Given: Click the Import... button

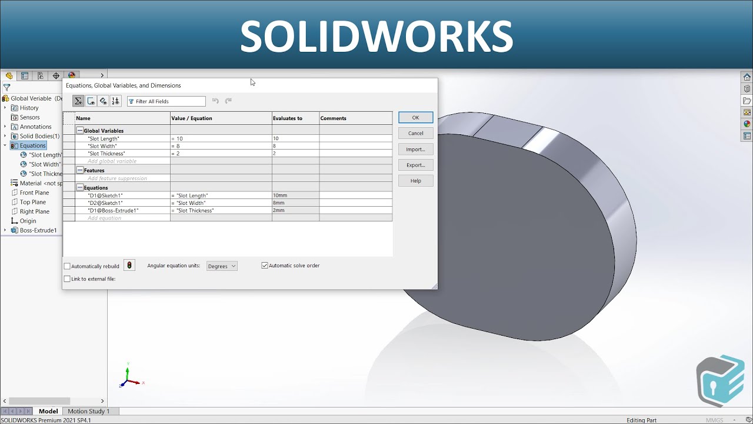Looking at the screenshot, I should point(415,149).
